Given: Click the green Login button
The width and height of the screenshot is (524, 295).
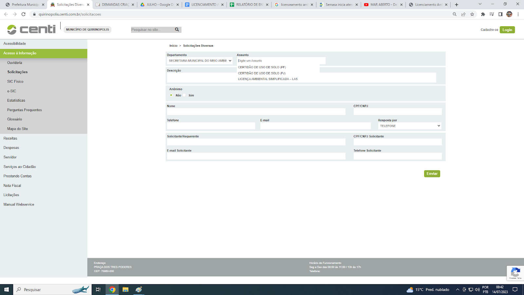Looking at the screenshot, I should click(x=507, y=30).
